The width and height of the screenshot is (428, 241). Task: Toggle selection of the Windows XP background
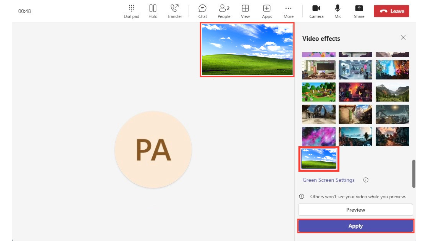click(x=318, y=159)
